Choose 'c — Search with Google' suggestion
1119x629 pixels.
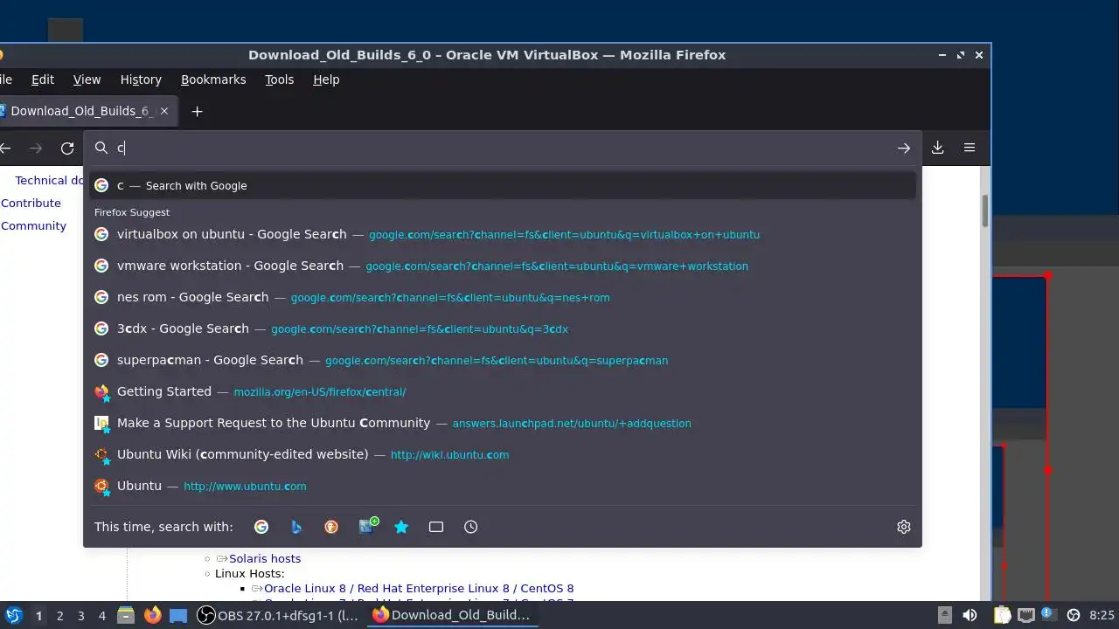(x=503, y=185)
